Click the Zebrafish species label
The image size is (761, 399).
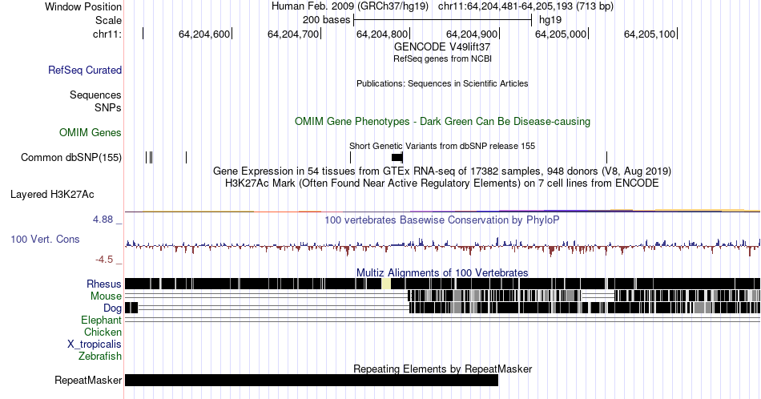100,356
